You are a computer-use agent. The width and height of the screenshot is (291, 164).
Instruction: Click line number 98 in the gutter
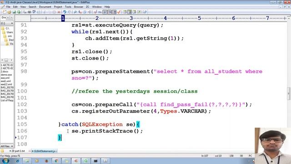point(24,72)
